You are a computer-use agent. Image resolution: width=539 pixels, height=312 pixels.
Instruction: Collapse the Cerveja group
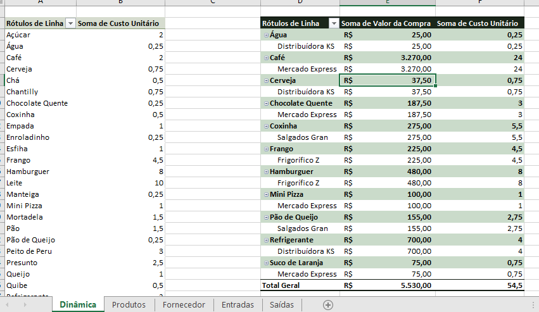266,80
